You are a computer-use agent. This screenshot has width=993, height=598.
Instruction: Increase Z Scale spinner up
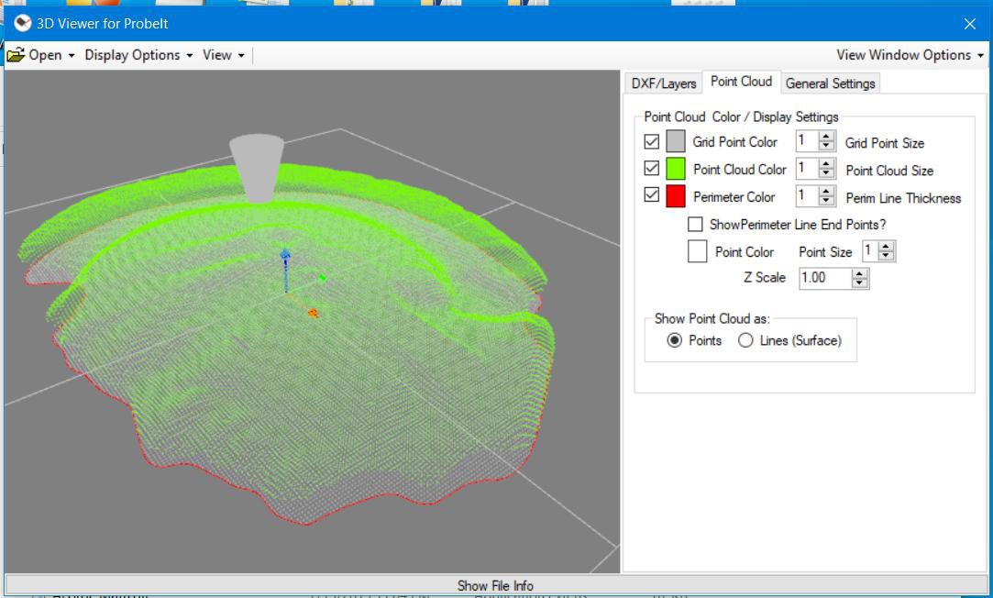859,273
